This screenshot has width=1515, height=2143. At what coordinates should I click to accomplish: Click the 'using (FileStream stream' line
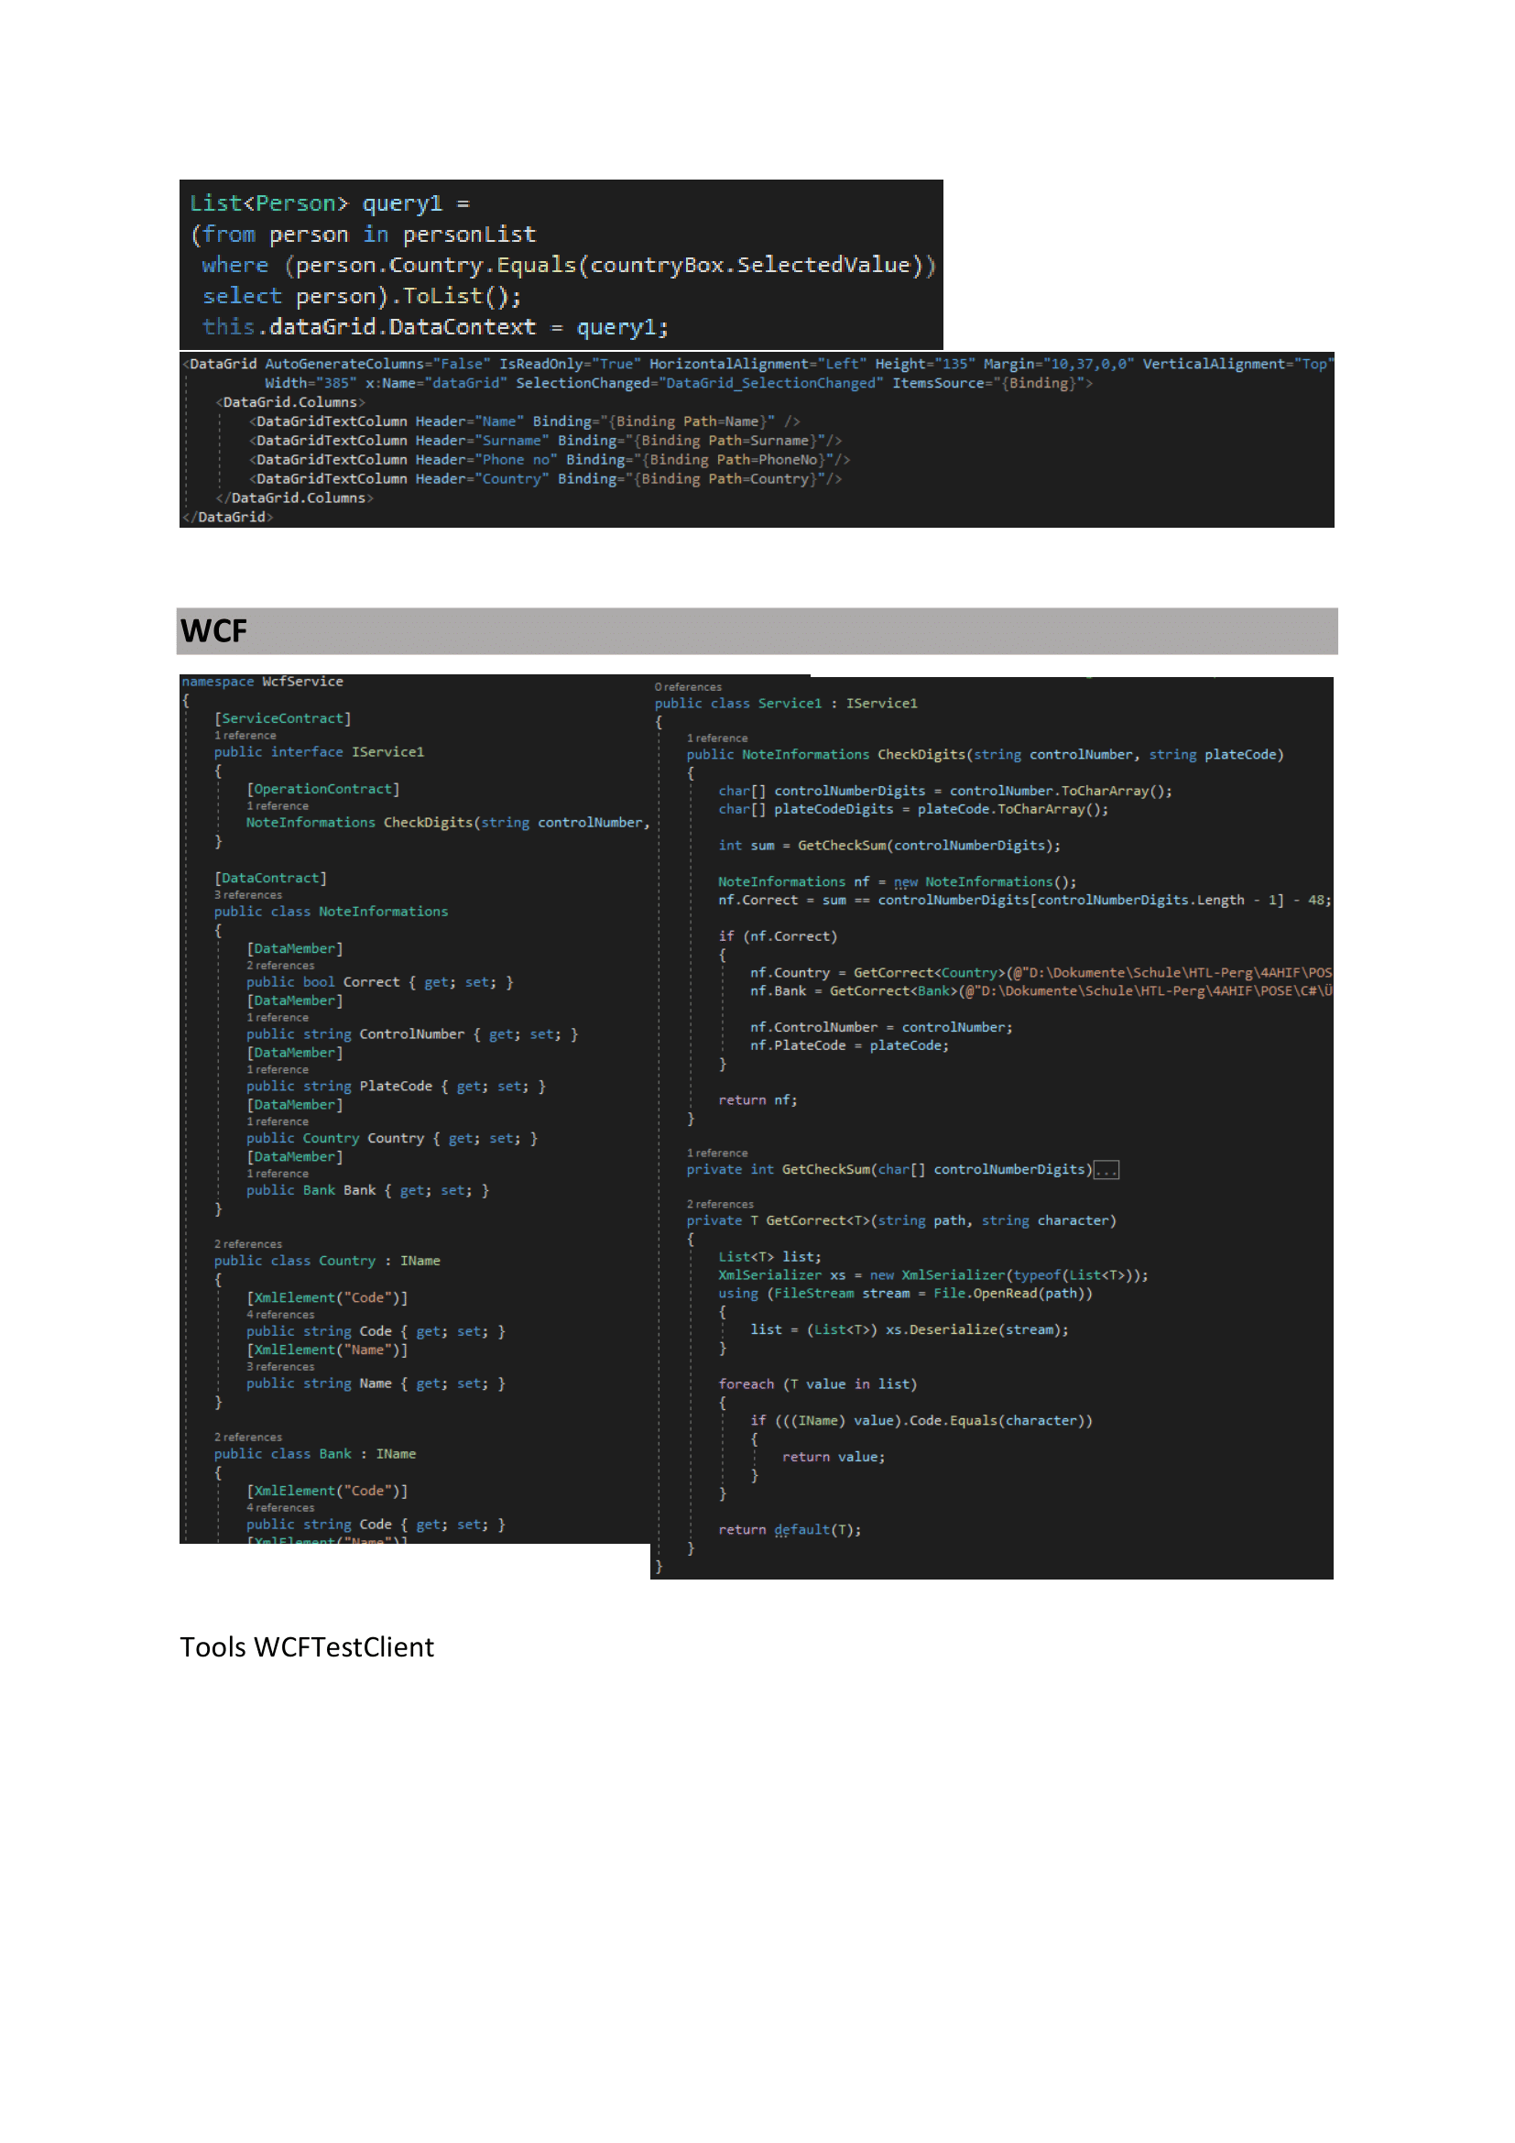pos(905,1294)
